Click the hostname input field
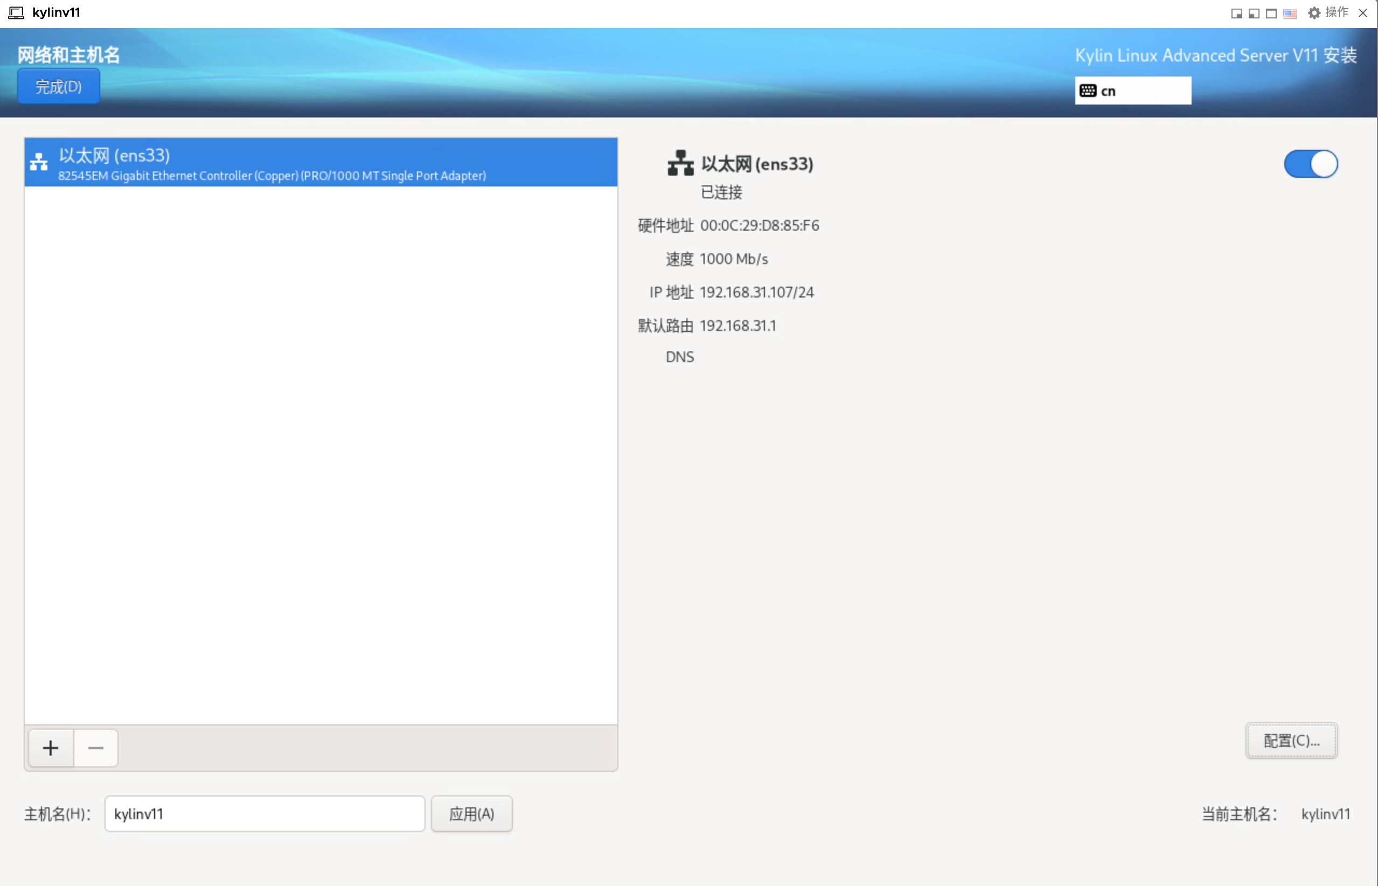This screenshot has width=1378, height=886. tap(265, 813)
